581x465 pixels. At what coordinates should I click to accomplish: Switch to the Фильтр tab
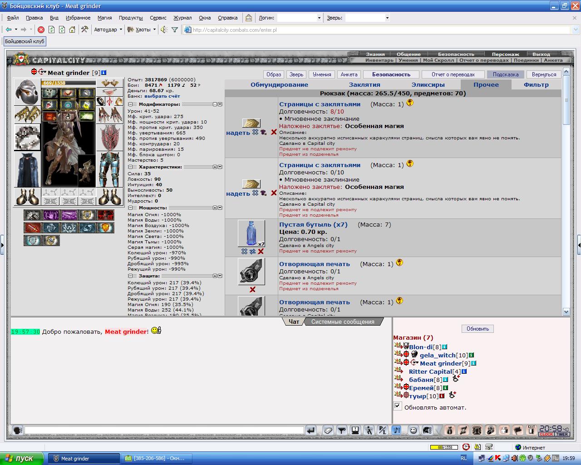click(x=536, y=84)
